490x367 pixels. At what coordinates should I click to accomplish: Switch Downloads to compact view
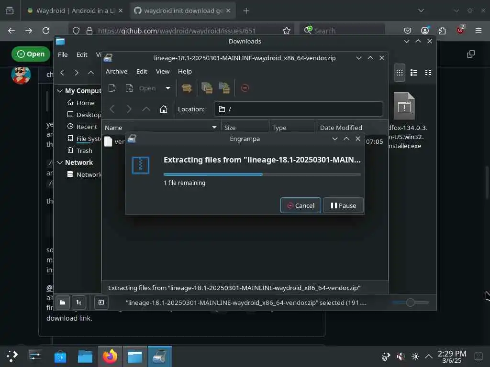[x=428, y=73]
